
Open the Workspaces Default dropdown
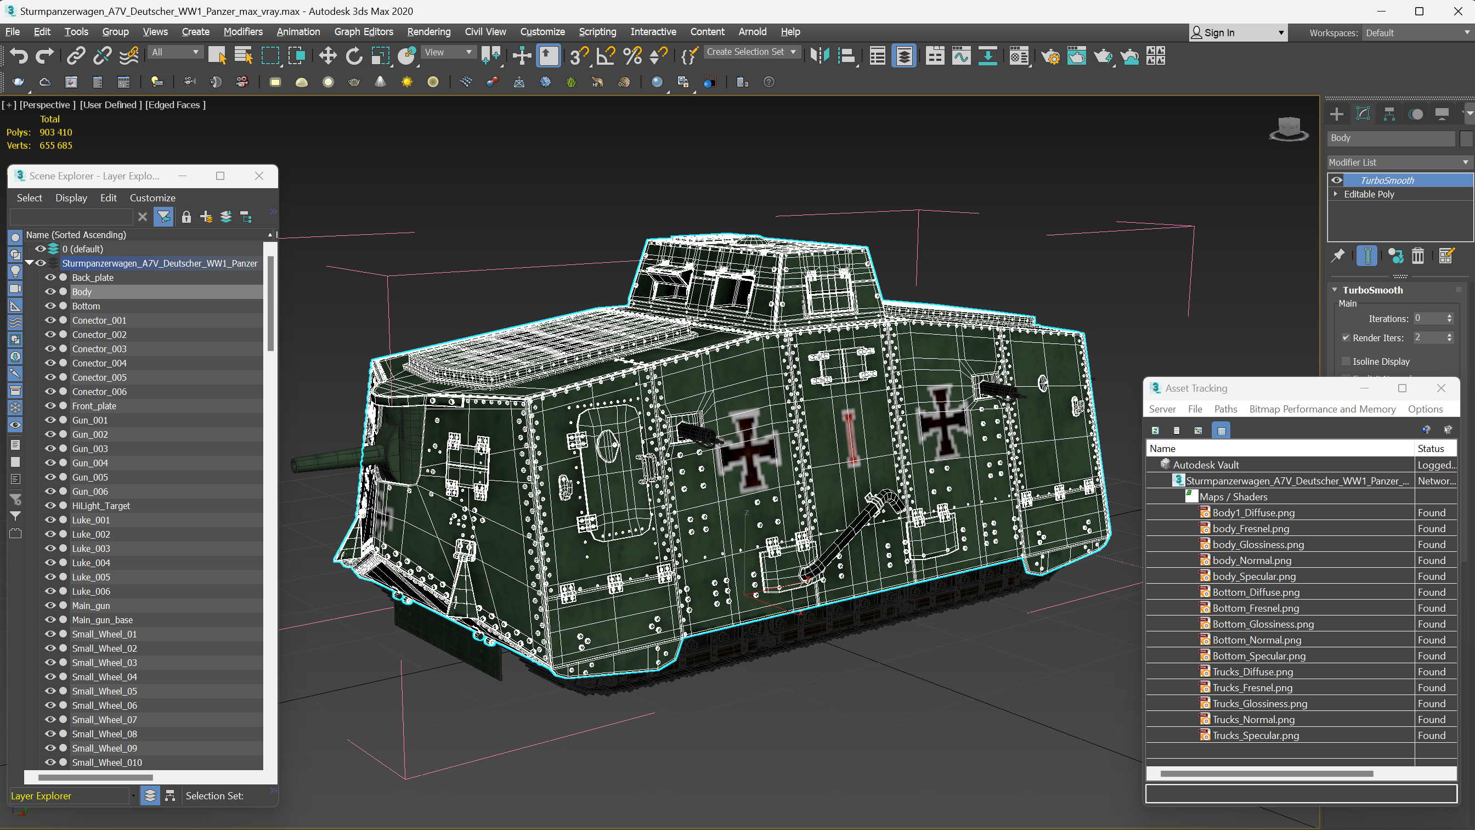tap(1417, 33)
